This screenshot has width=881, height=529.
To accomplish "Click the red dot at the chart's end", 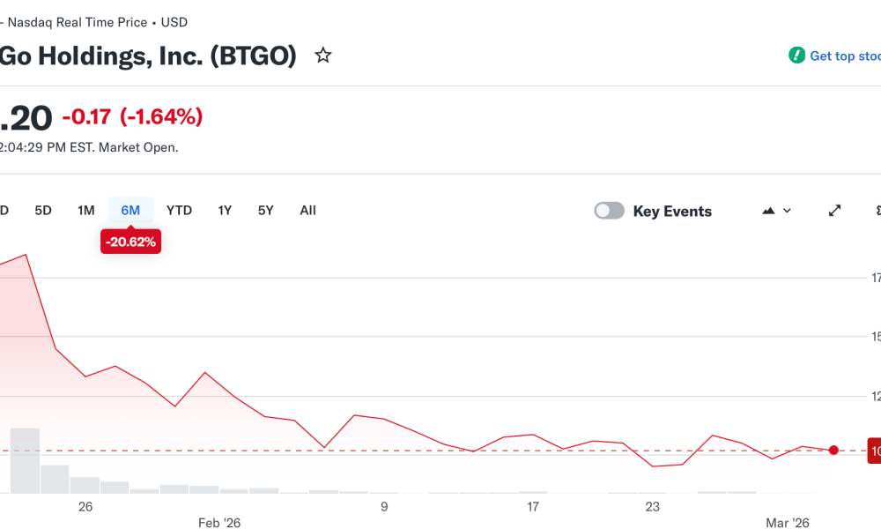I will coord(833,450).
